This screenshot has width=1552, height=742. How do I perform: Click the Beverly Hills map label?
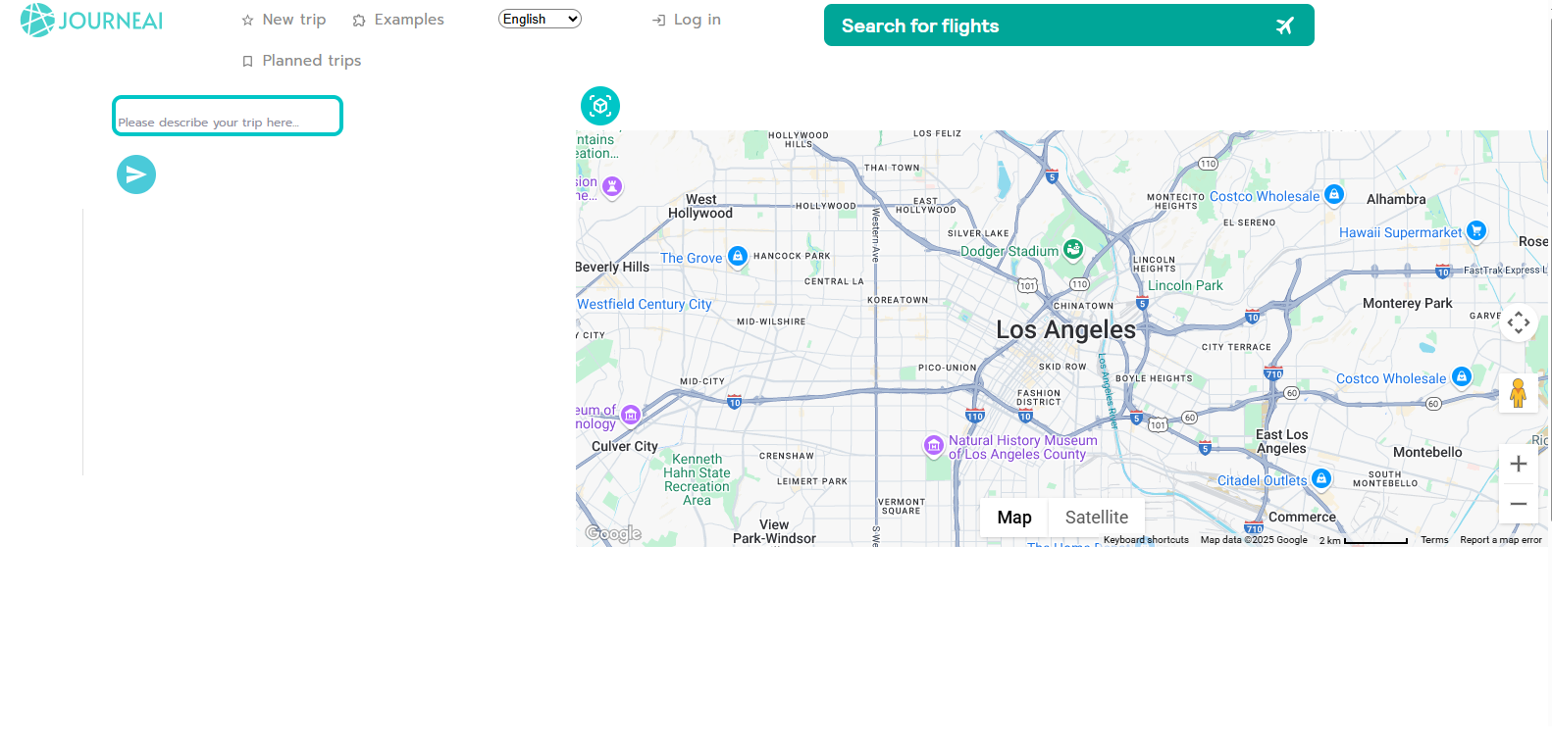pos(613,267)
